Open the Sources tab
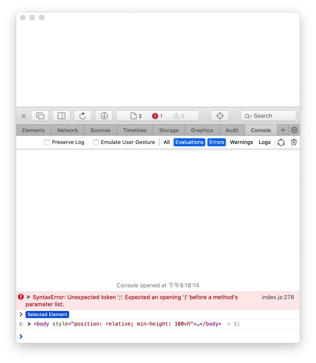This screenshot has width=316, height=363. click(100, 130)
